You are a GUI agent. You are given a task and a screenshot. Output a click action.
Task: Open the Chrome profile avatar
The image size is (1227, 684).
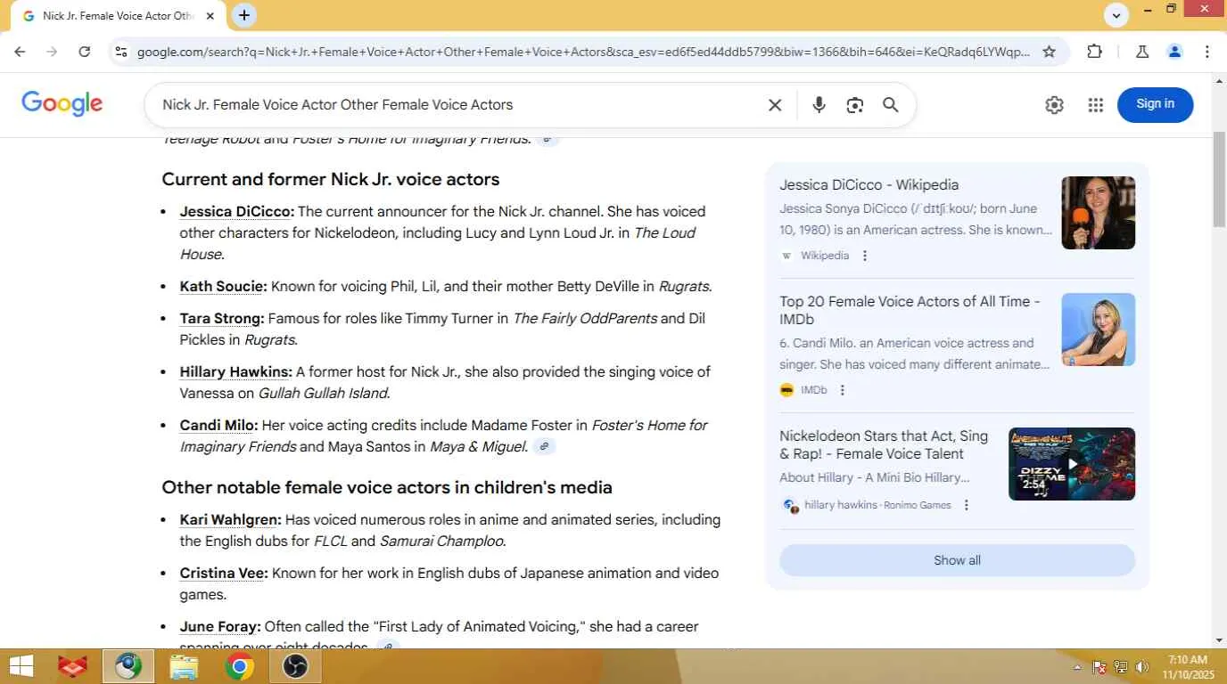1174,52
